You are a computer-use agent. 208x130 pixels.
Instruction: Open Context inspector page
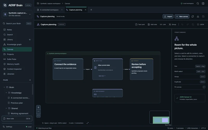[17, 69]
